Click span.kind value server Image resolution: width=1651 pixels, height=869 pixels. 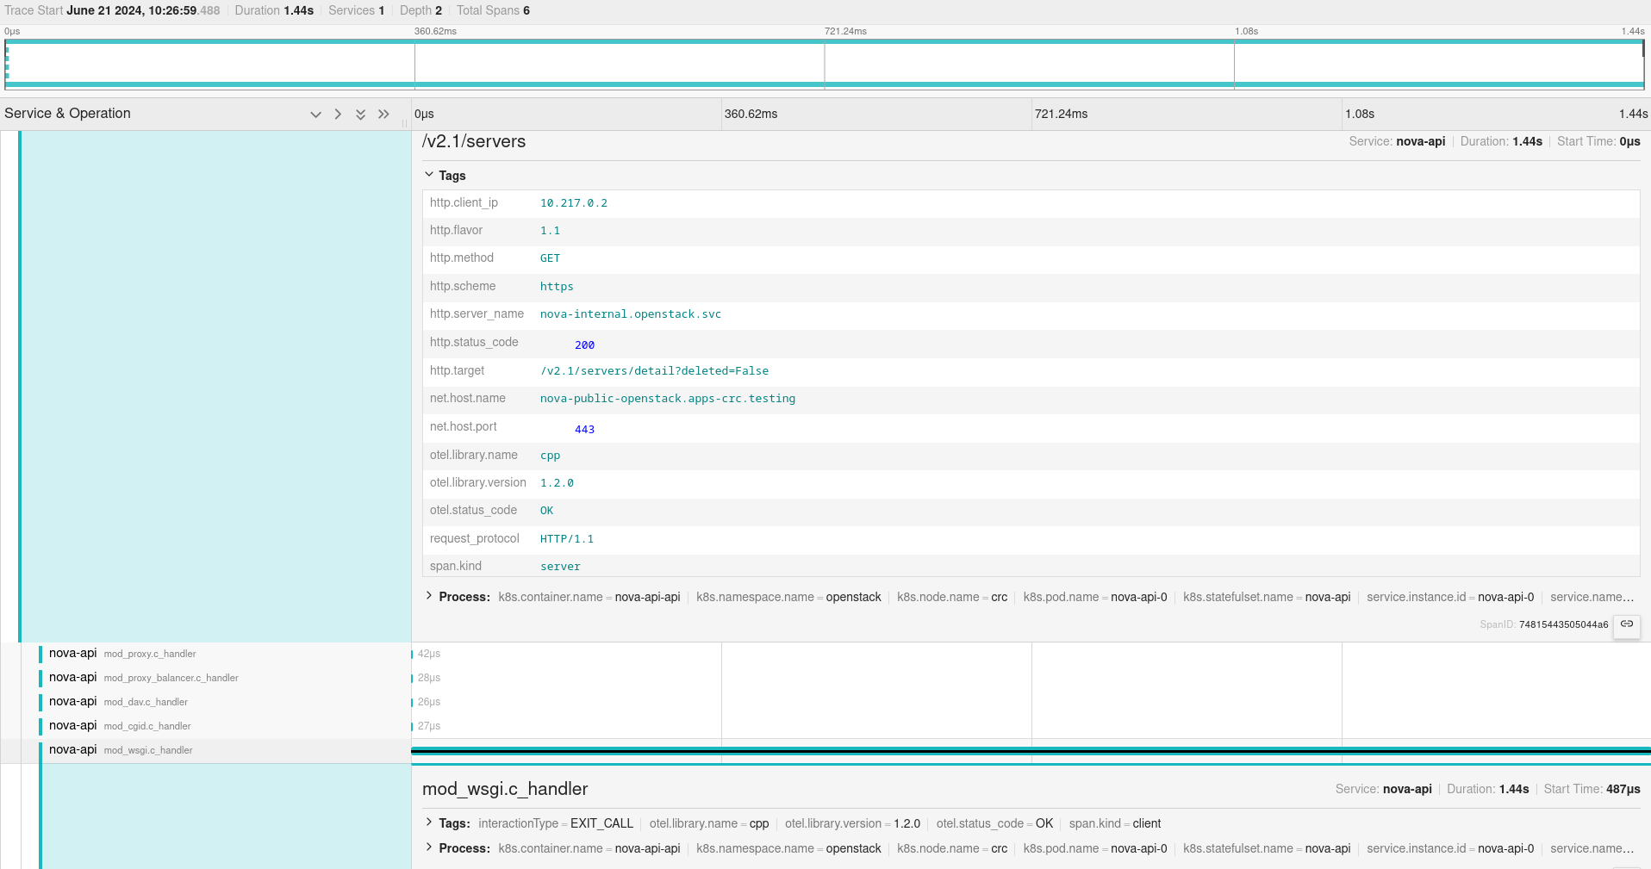click(560, 567)
